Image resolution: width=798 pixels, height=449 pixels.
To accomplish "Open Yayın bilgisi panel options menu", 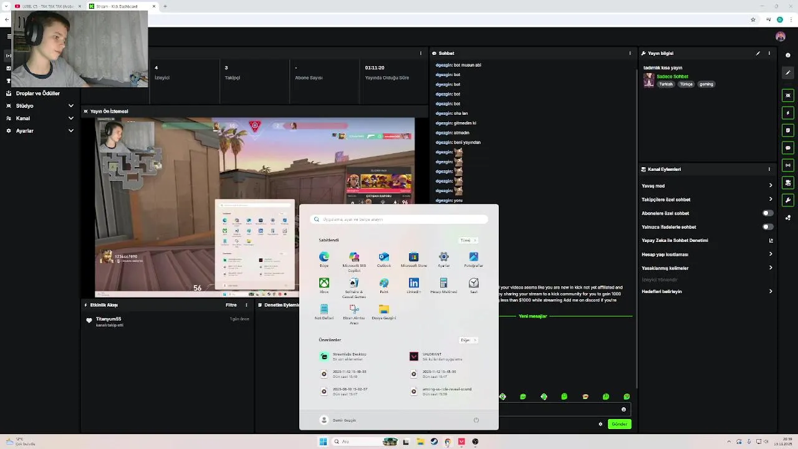I will pos(769,53).
